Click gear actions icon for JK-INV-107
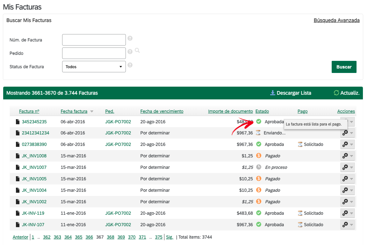This screenshot has height=245, width=368. click(345, 224)
